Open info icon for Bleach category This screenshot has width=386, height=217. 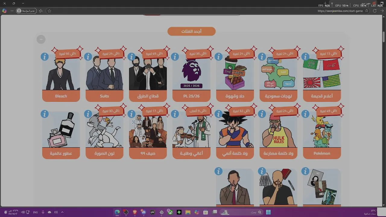click(x=45, y=57)
